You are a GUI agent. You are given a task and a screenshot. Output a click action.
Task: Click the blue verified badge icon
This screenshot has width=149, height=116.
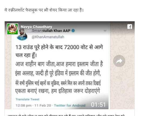pos(73,30)
